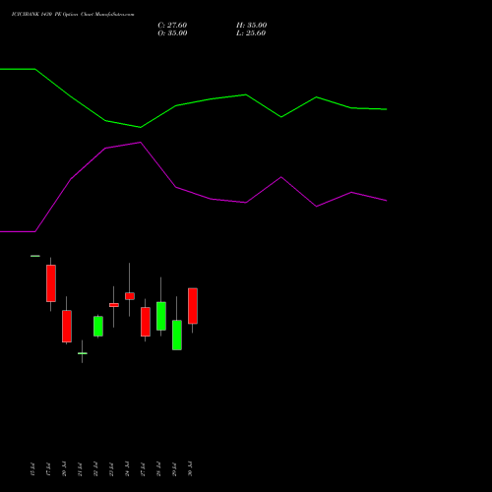The image size is (492, 492).
Task: Select the green candle for 22 Jul
Action: coord(98,326)
